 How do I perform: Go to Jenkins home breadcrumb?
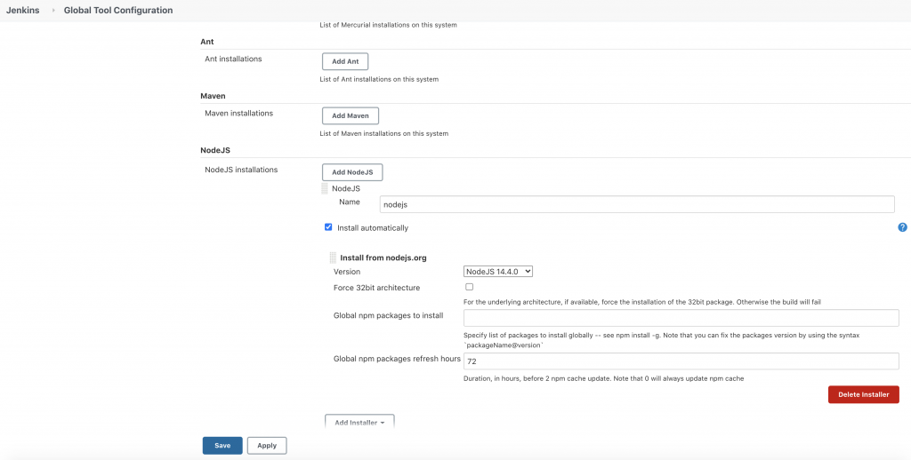tap(22, 11)
